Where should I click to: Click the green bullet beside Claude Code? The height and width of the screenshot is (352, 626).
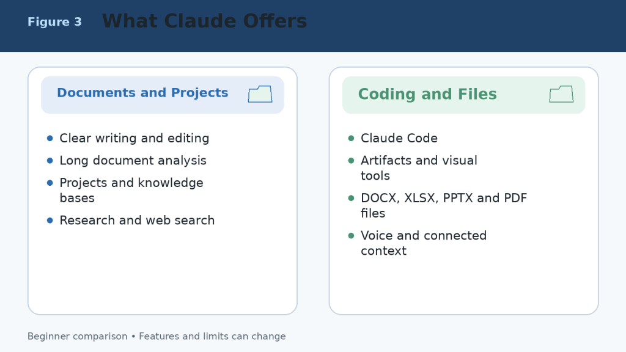point(352,138)
